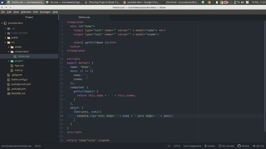Click the getFullName text in the h3 tag
Screen dimensions: 266x149
pos(94,43)
